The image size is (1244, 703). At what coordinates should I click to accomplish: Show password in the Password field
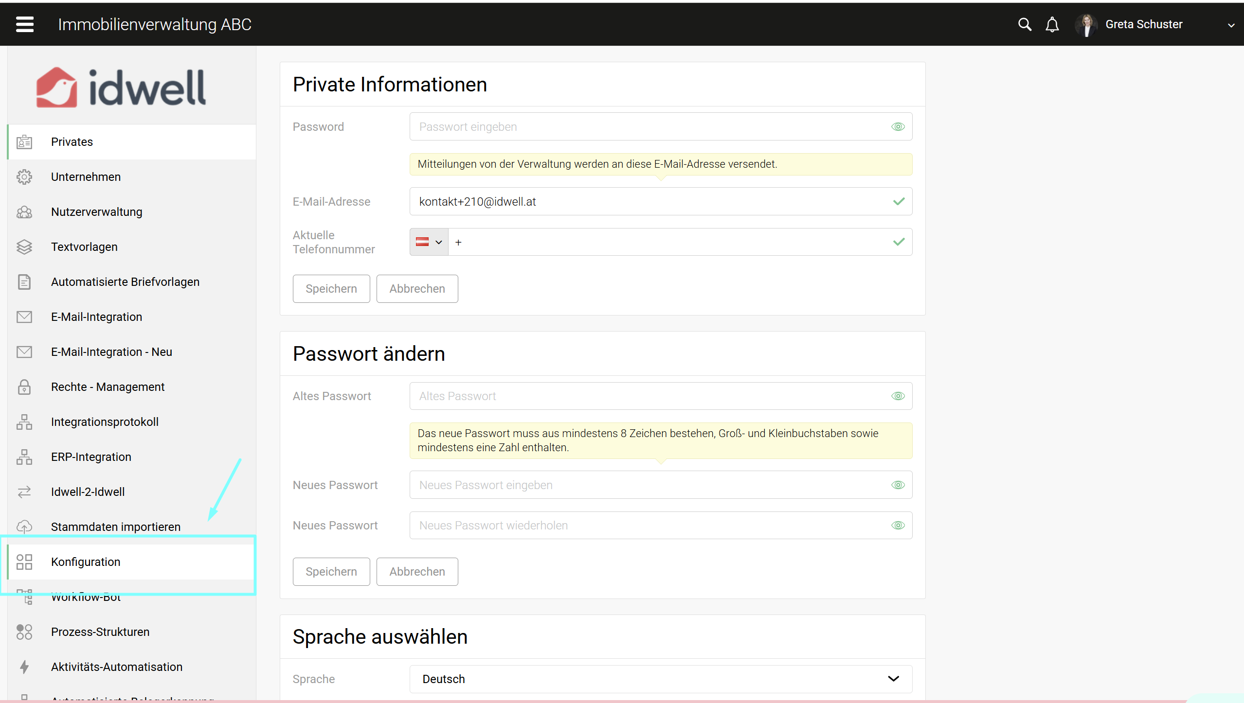(898, 127)
